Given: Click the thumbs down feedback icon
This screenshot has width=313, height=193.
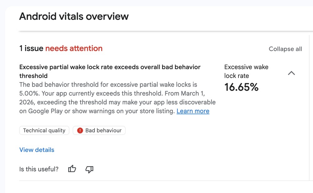Looking at the screenshot, I should tap(89, 169).
